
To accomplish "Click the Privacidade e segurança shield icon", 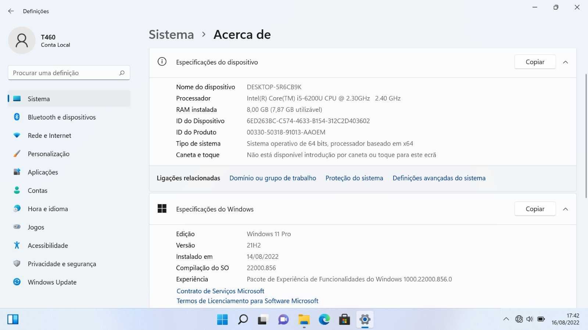I will point(17,264).
